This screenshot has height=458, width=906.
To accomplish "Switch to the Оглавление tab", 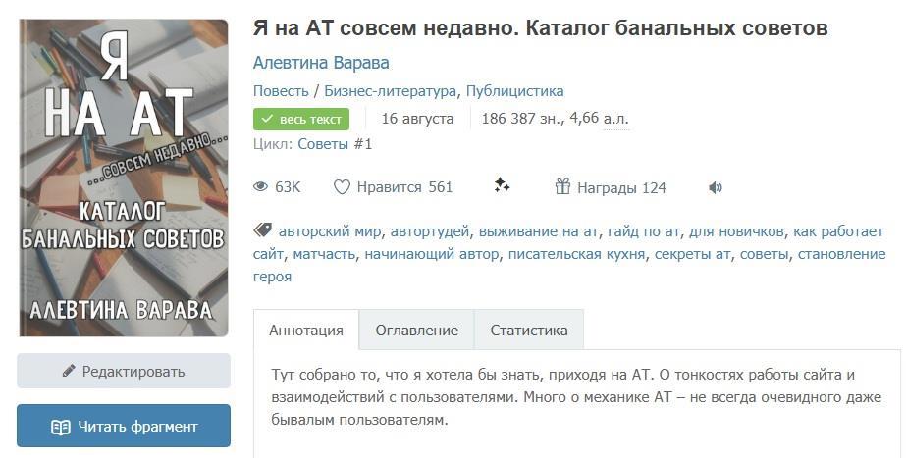I will point(416,331).
